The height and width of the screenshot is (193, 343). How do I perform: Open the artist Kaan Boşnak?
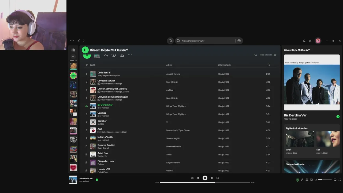coord(103,148)
